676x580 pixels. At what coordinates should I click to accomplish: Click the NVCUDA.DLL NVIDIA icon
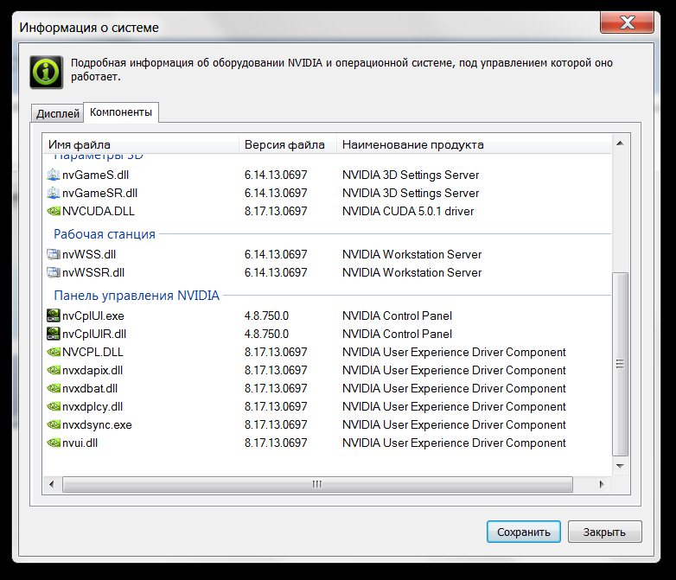tap(53, 211)
